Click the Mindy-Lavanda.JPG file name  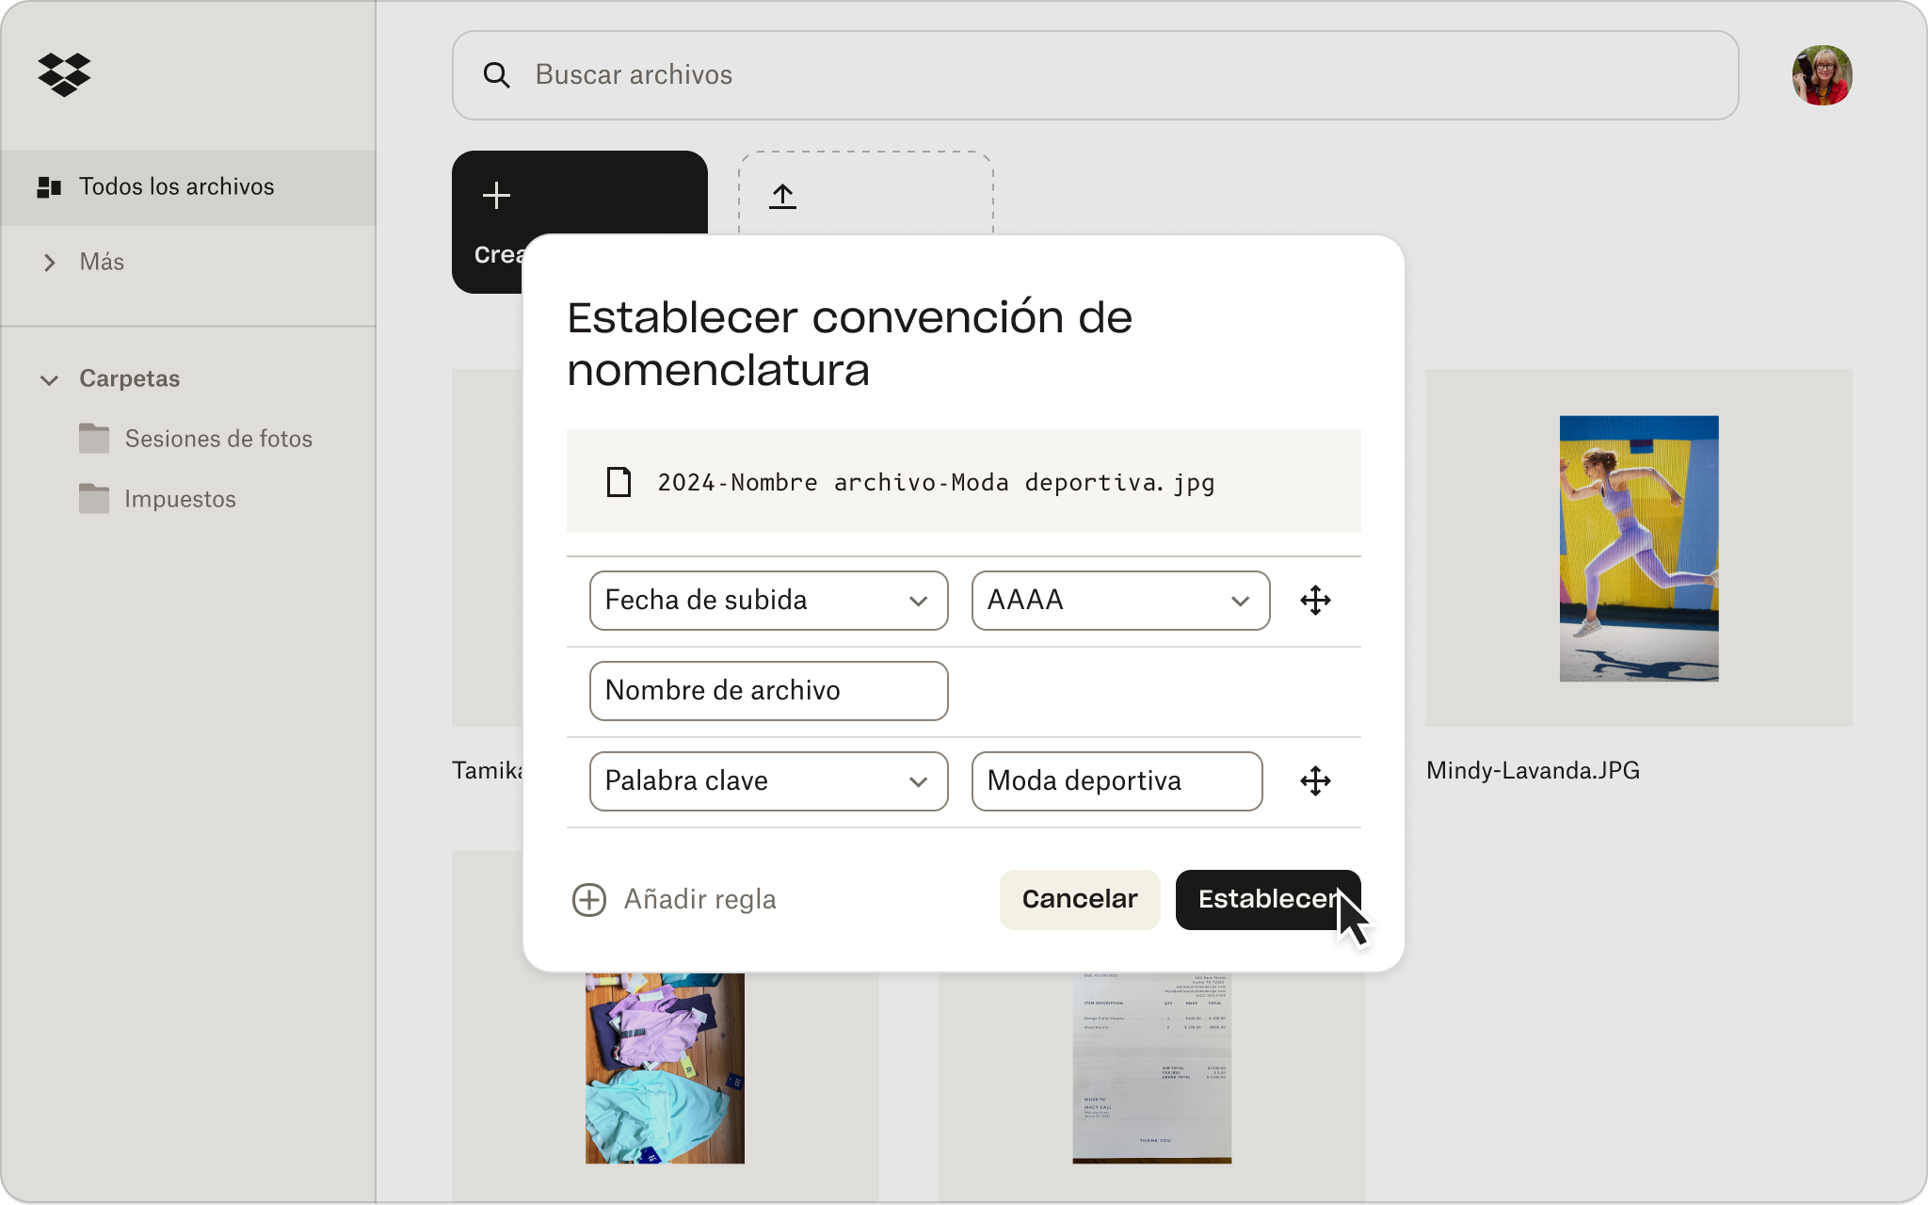click(x=1533, y=771)
